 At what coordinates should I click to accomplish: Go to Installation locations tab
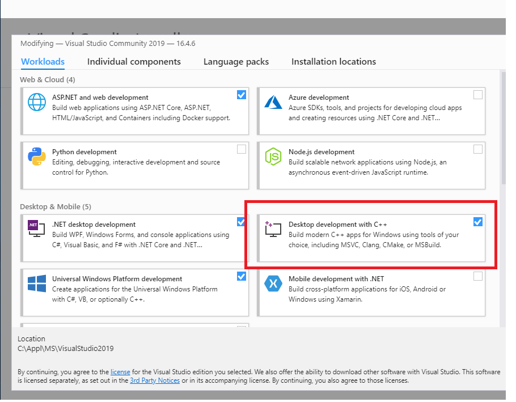pos(333,61)
